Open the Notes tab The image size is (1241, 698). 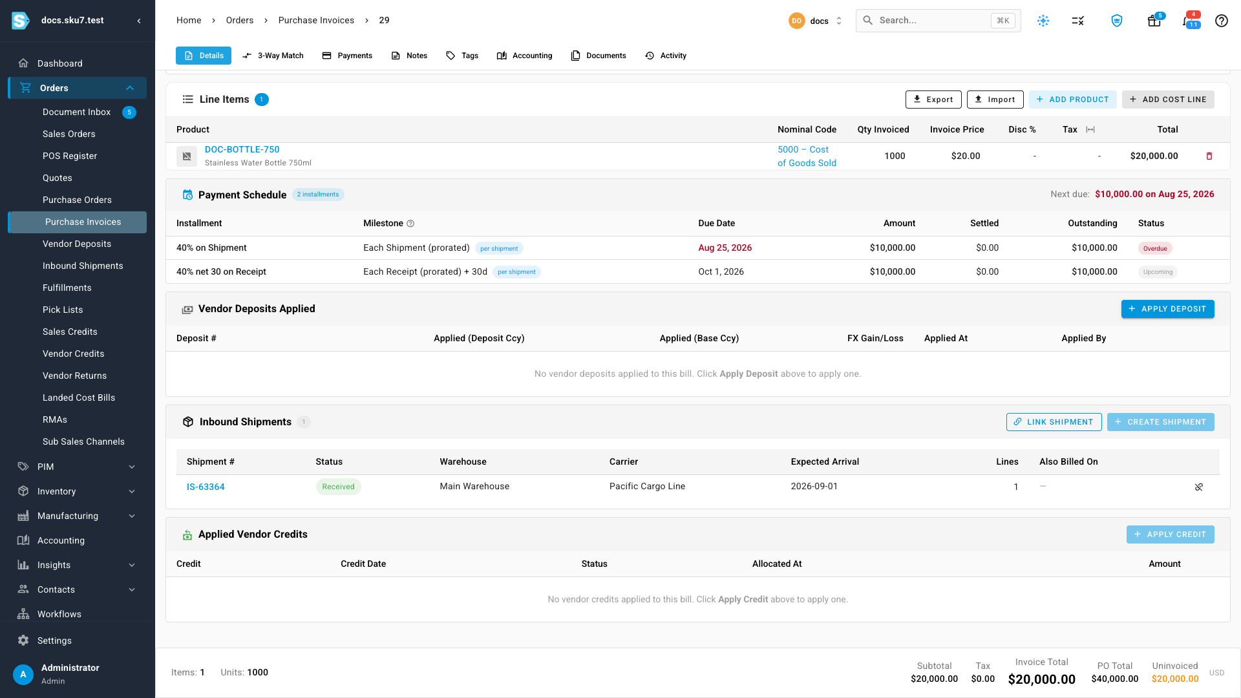click(x=409, y=56)
